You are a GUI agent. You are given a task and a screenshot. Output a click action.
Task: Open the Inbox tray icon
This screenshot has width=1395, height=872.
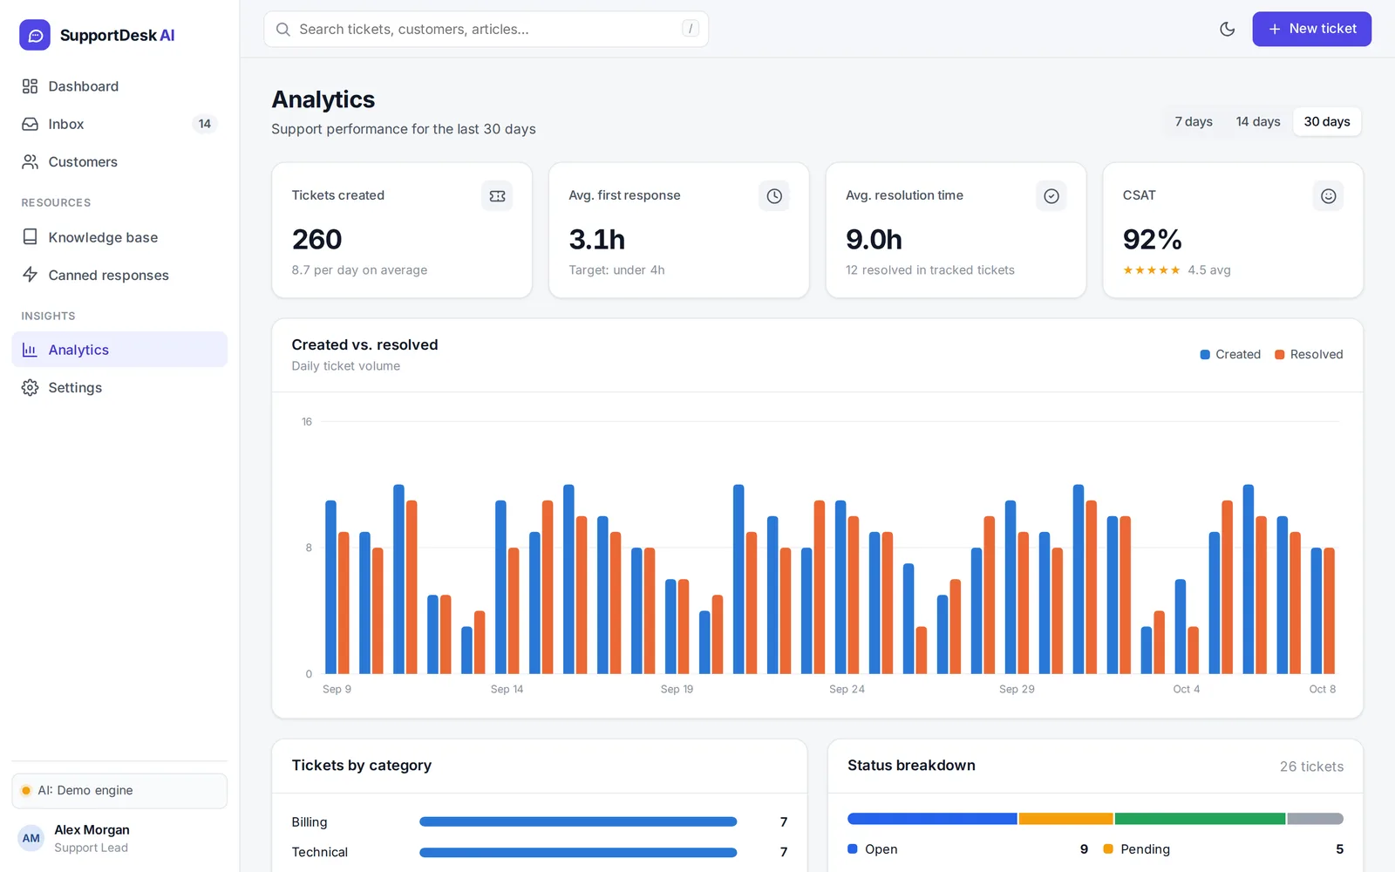click(30, 124)
